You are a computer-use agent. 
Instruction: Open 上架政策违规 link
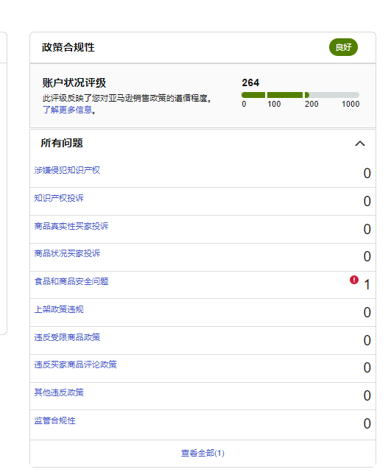click(x=59, y=309)
